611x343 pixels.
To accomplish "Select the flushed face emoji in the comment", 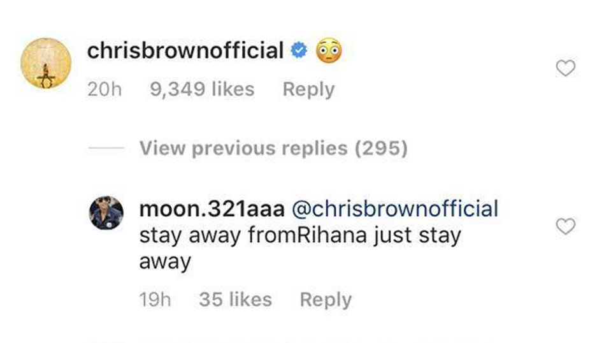I will point(329,50).
